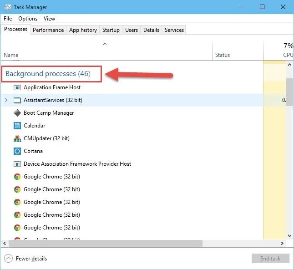Image resolution: width=294 pixels, height=270 pixels.
Task: Sort by the Status column header
Action: [x=223, y=55]
